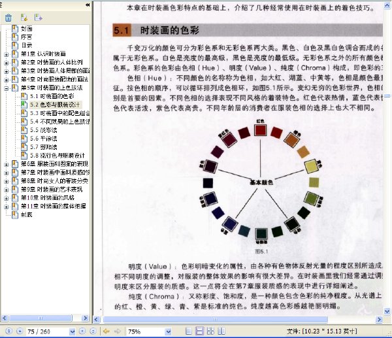The width and height of the screenshot is (392, 338).
Task: Expand 第10章 时装画的风格 node
Action: (7, 198)
